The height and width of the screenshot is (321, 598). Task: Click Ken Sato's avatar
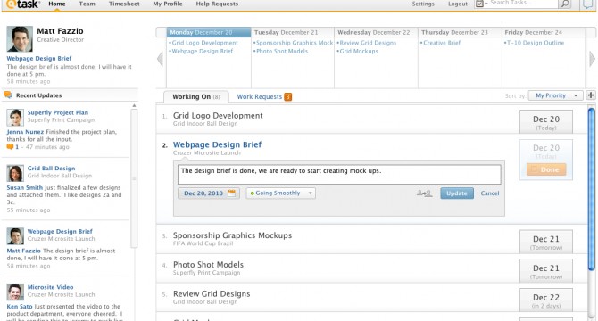click(x=15, y=292)
